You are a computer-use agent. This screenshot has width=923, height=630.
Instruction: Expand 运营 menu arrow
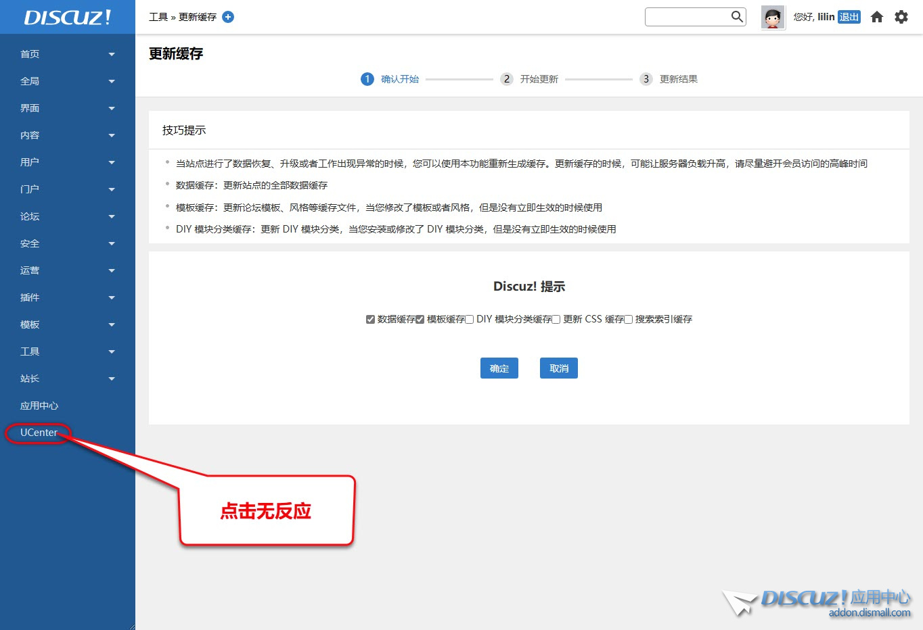pyautogui.click(x=112, y=270)
